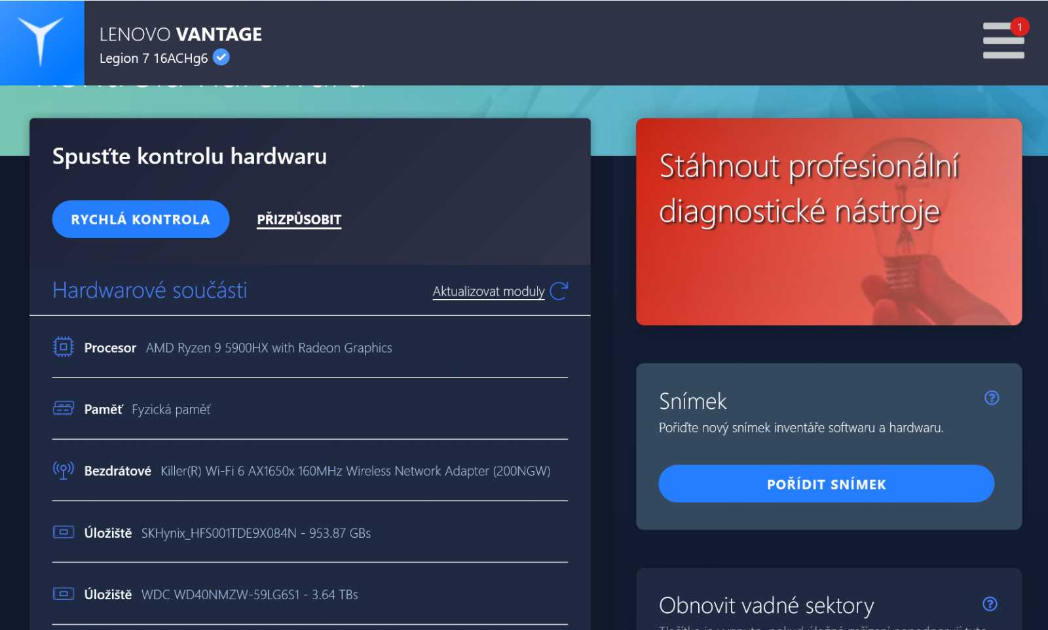Image resolution: width=1048 pixels, height=630 pixels.
Task: Select the Bezdrátové Killer Wi-Fi 6 row
Action: click(x=310, y=470)
